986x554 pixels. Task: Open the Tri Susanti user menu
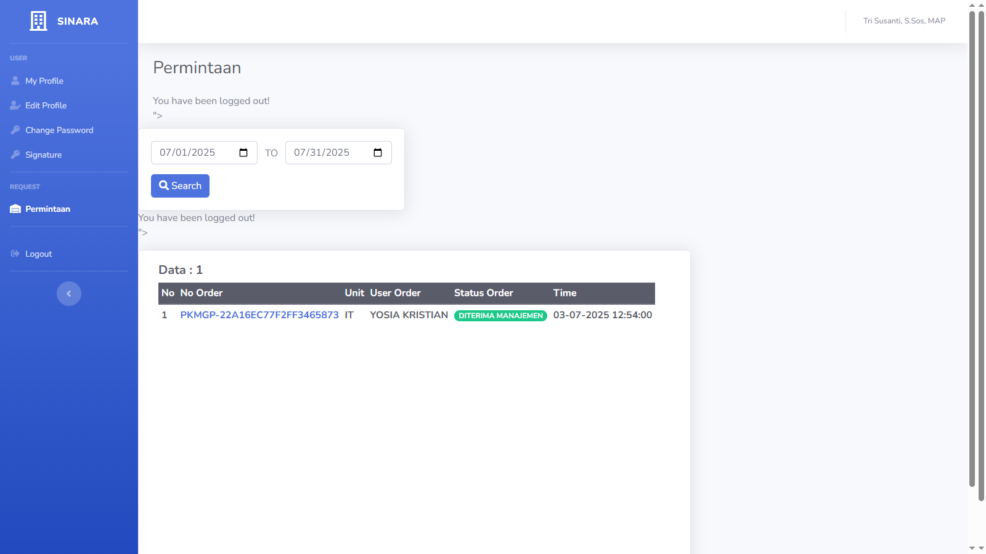[904, 21]
